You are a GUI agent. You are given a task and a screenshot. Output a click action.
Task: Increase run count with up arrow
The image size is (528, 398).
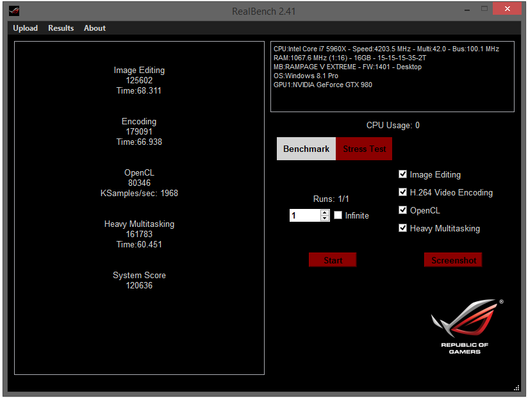pyautogui.click(x=325, y=213)
